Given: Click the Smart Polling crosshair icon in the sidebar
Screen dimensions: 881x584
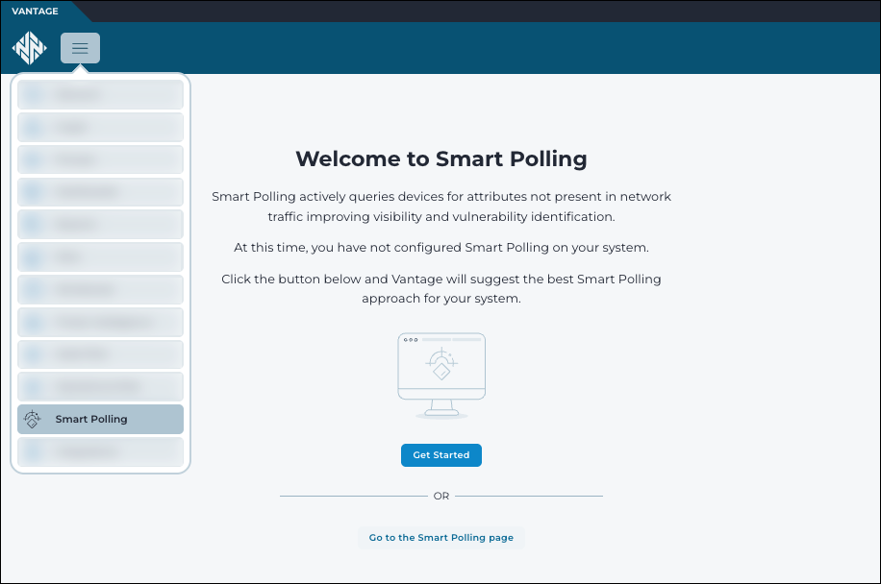Looking at the screenshot, I should (x=33, y=419).
